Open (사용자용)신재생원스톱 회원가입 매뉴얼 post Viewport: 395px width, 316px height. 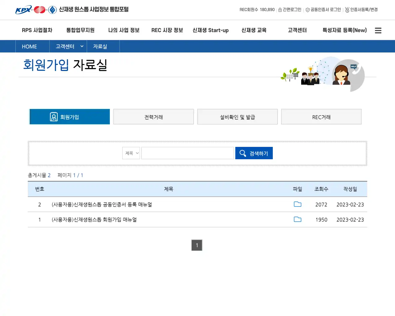point(94,219)
